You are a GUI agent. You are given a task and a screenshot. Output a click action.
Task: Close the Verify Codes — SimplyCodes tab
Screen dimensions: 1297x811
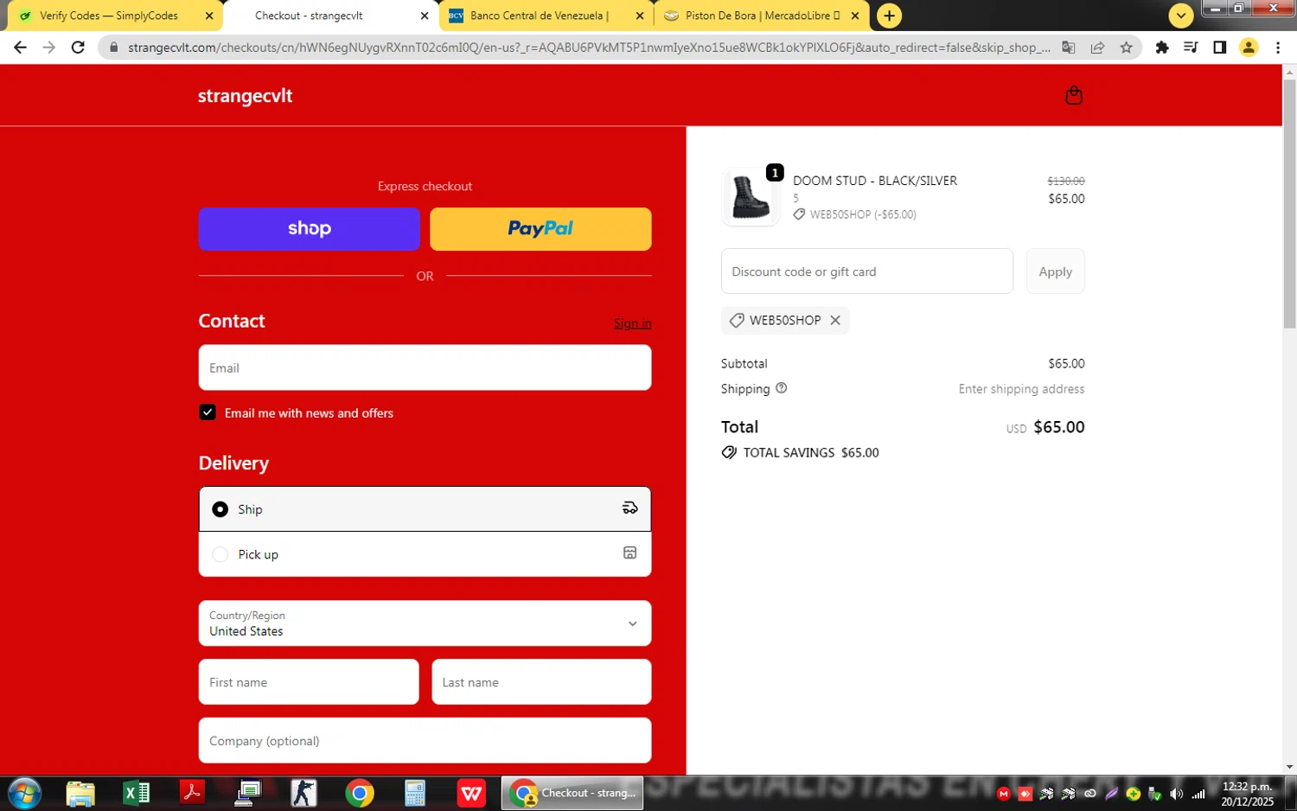tap(209, 16)
